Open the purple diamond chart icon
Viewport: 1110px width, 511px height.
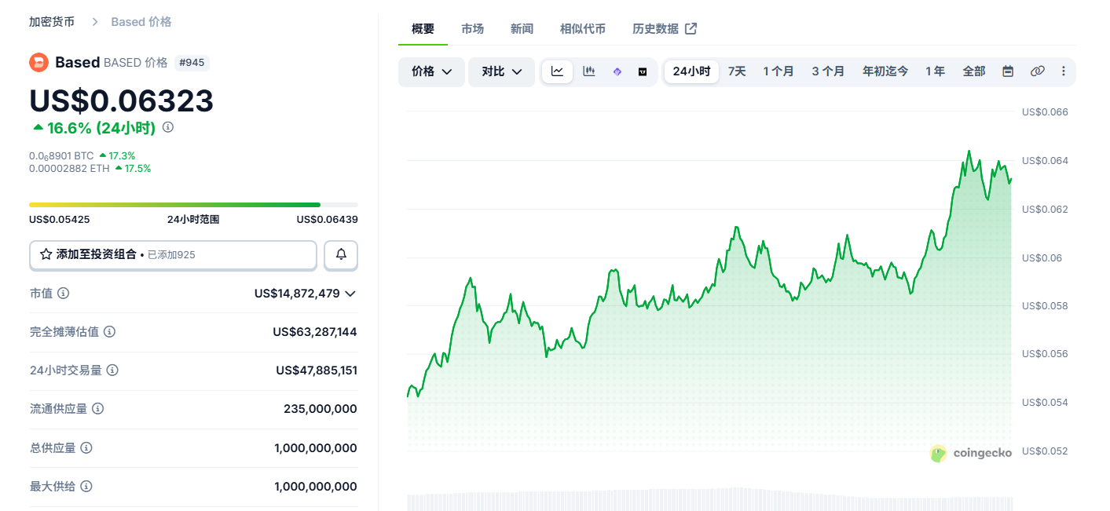coord(617,71)
